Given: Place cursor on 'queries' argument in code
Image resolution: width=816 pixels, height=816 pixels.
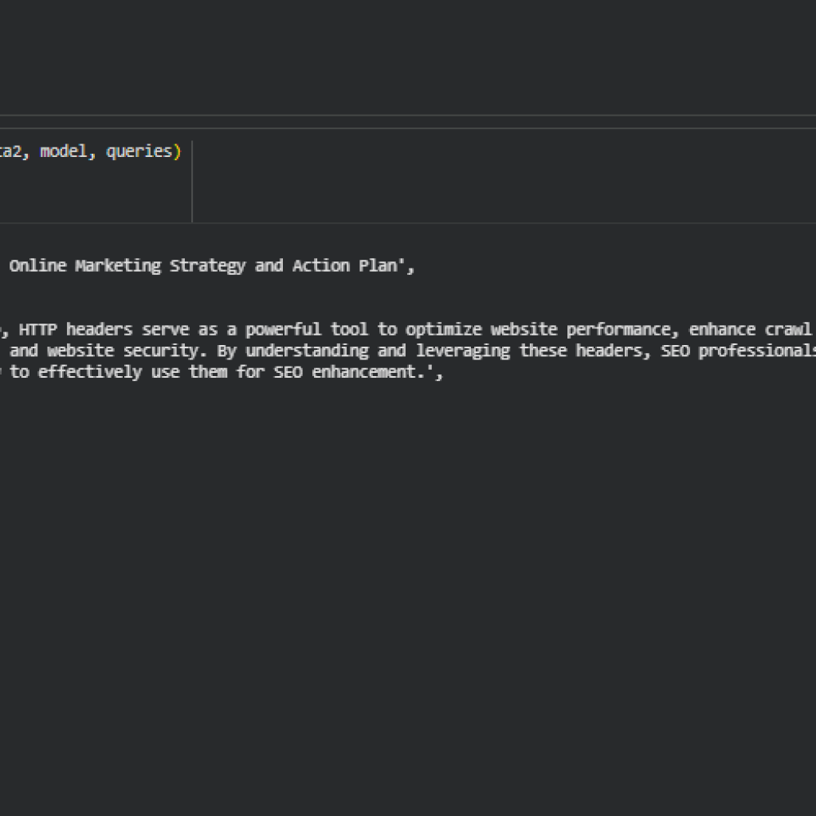Looking at the screenshot, I should (139, 151).
